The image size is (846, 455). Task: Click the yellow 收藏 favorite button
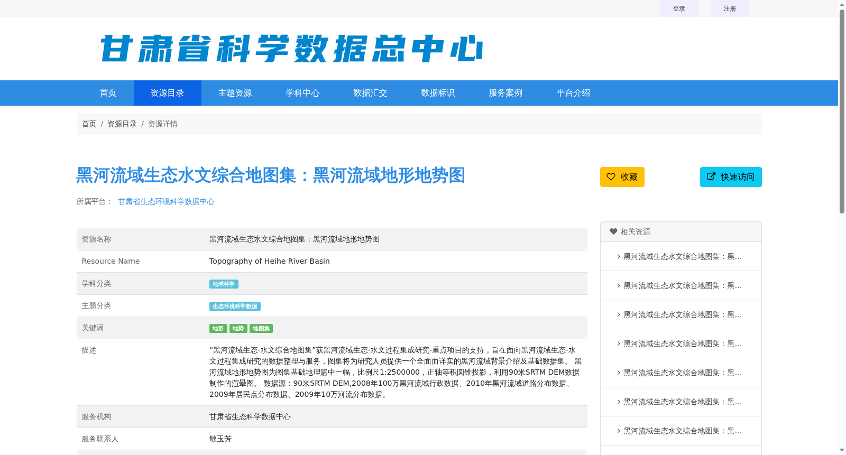[622, 177]
